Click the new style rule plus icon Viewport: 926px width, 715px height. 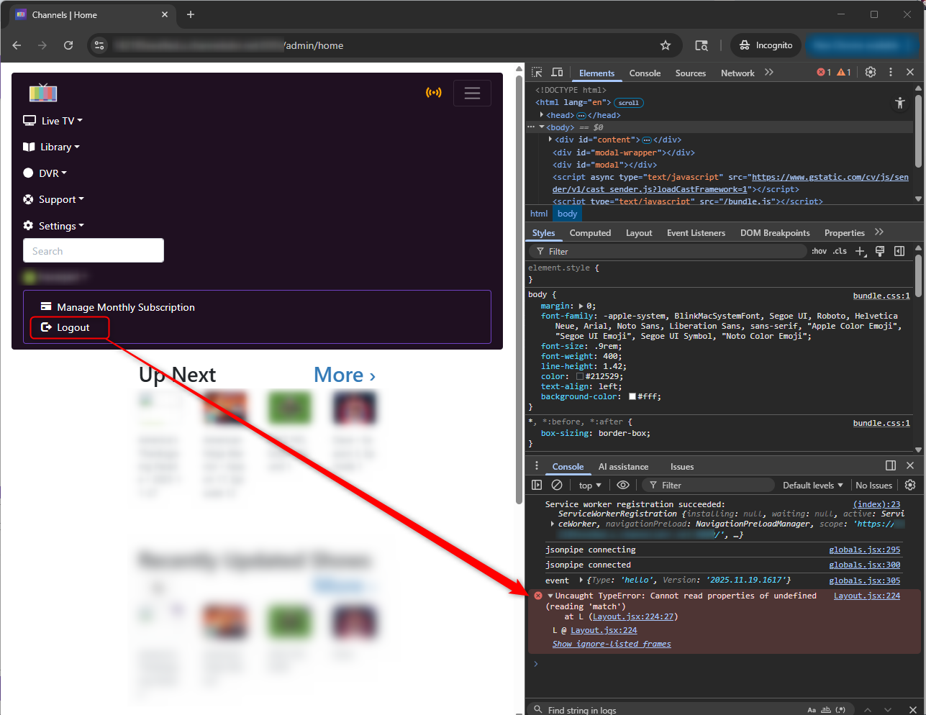861,251
